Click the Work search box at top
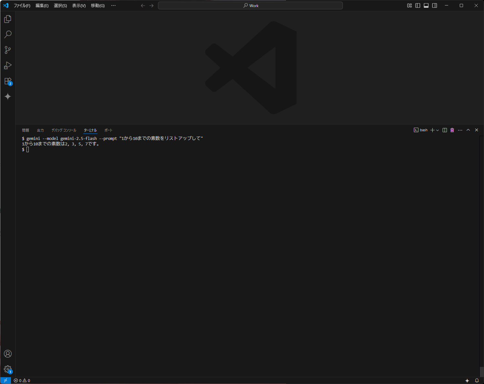Viewport: 484px width, 384px height. pyautogui.click(x=250, y=5)
